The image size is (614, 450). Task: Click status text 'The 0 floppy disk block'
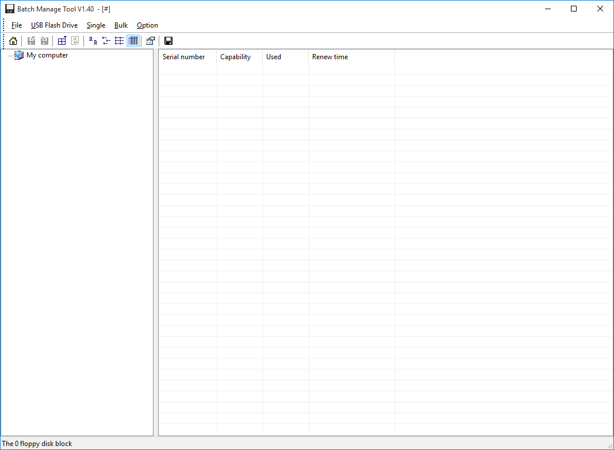point(37,443)
